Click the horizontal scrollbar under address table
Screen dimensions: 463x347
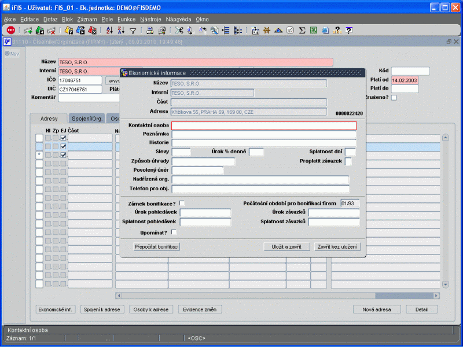(x=278, y=296)
